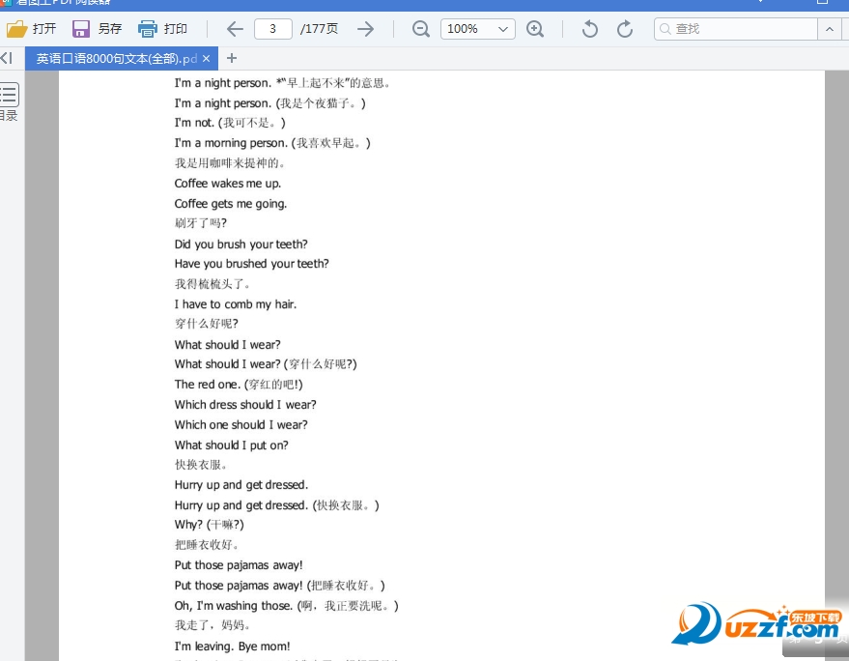Click the page number input showing 3
The height and width of the screenshot is (661, 849).
tap(272, 29)
